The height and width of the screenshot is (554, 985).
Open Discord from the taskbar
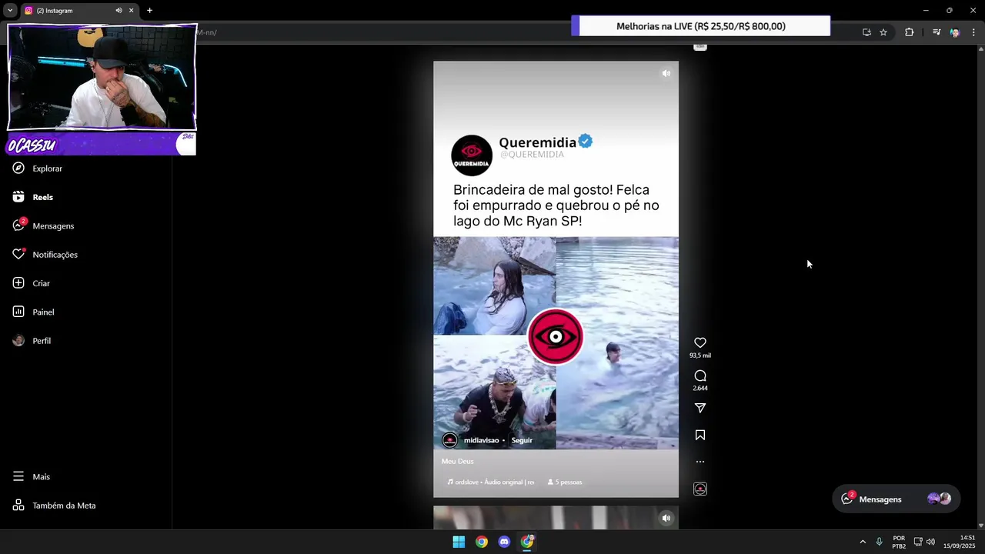504,542
